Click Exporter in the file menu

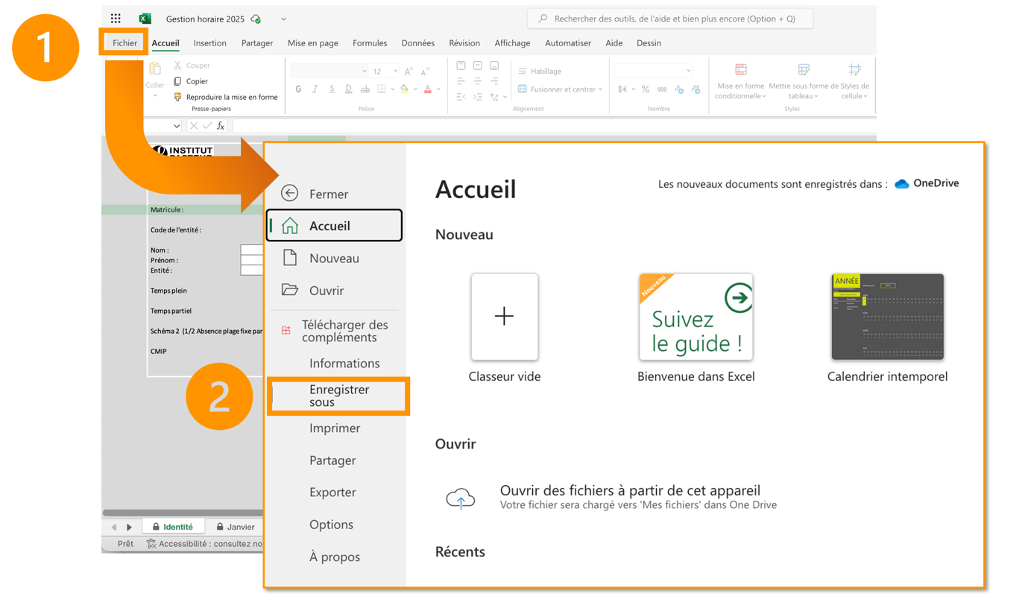(332, 492)
